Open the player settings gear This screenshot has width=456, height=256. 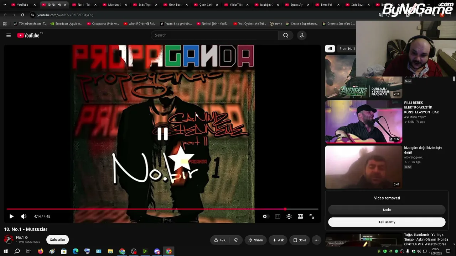point(289,216)
